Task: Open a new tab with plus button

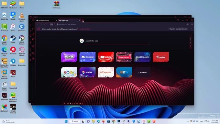Action: (x=83, y=21)
